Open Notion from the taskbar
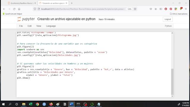This screenshot has height=107, width=190. [x=65, y=104]
